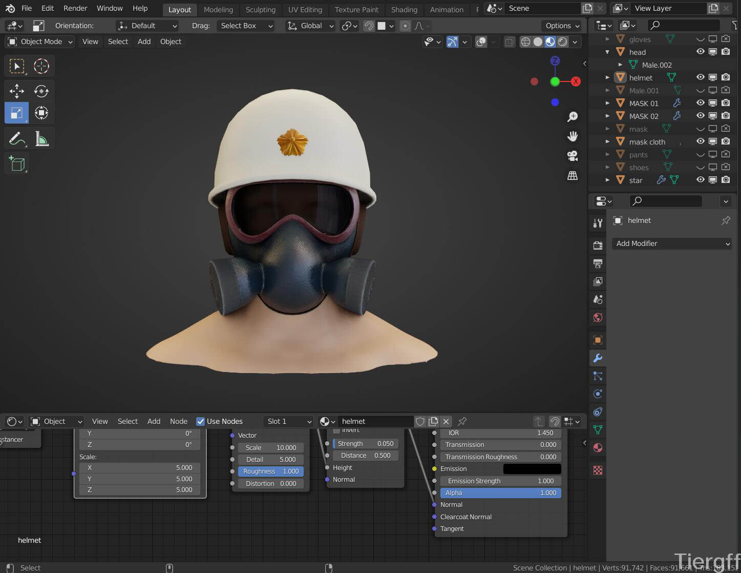Click the Add Cube tool
741x573 pixels.
[x=17, y=164]
